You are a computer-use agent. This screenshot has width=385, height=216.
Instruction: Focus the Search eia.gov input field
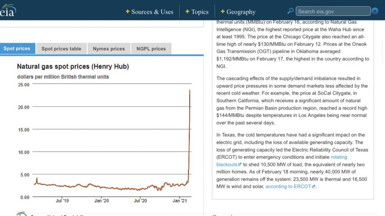(x=333, y=12)
